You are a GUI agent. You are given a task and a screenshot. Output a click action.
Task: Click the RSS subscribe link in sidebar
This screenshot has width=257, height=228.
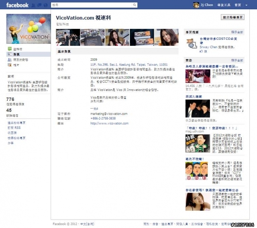pos(14,127)
